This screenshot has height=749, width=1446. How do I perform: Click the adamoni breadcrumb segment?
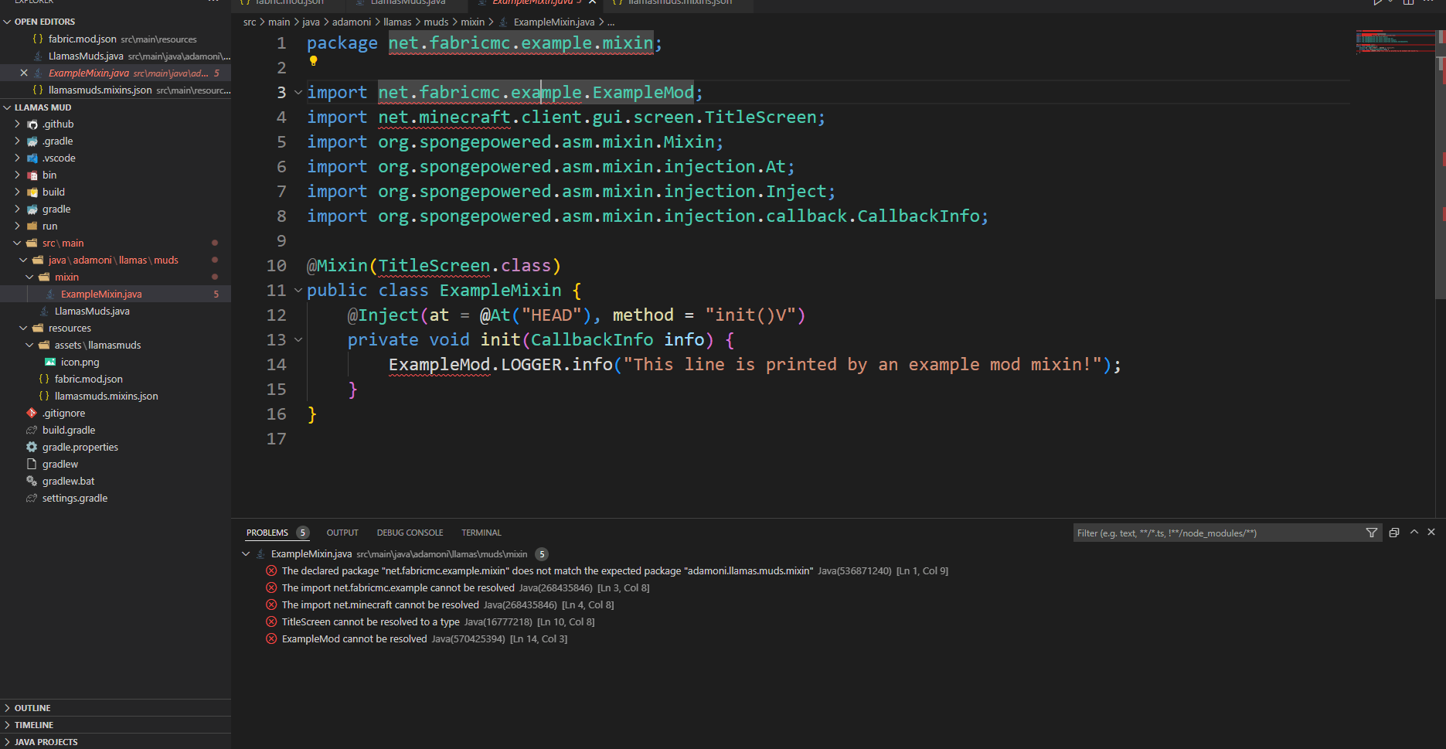pos(352,22)
